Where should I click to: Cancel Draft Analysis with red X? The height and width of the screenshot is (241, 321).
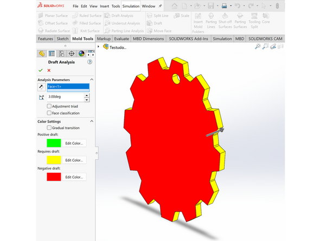(49, 71)
